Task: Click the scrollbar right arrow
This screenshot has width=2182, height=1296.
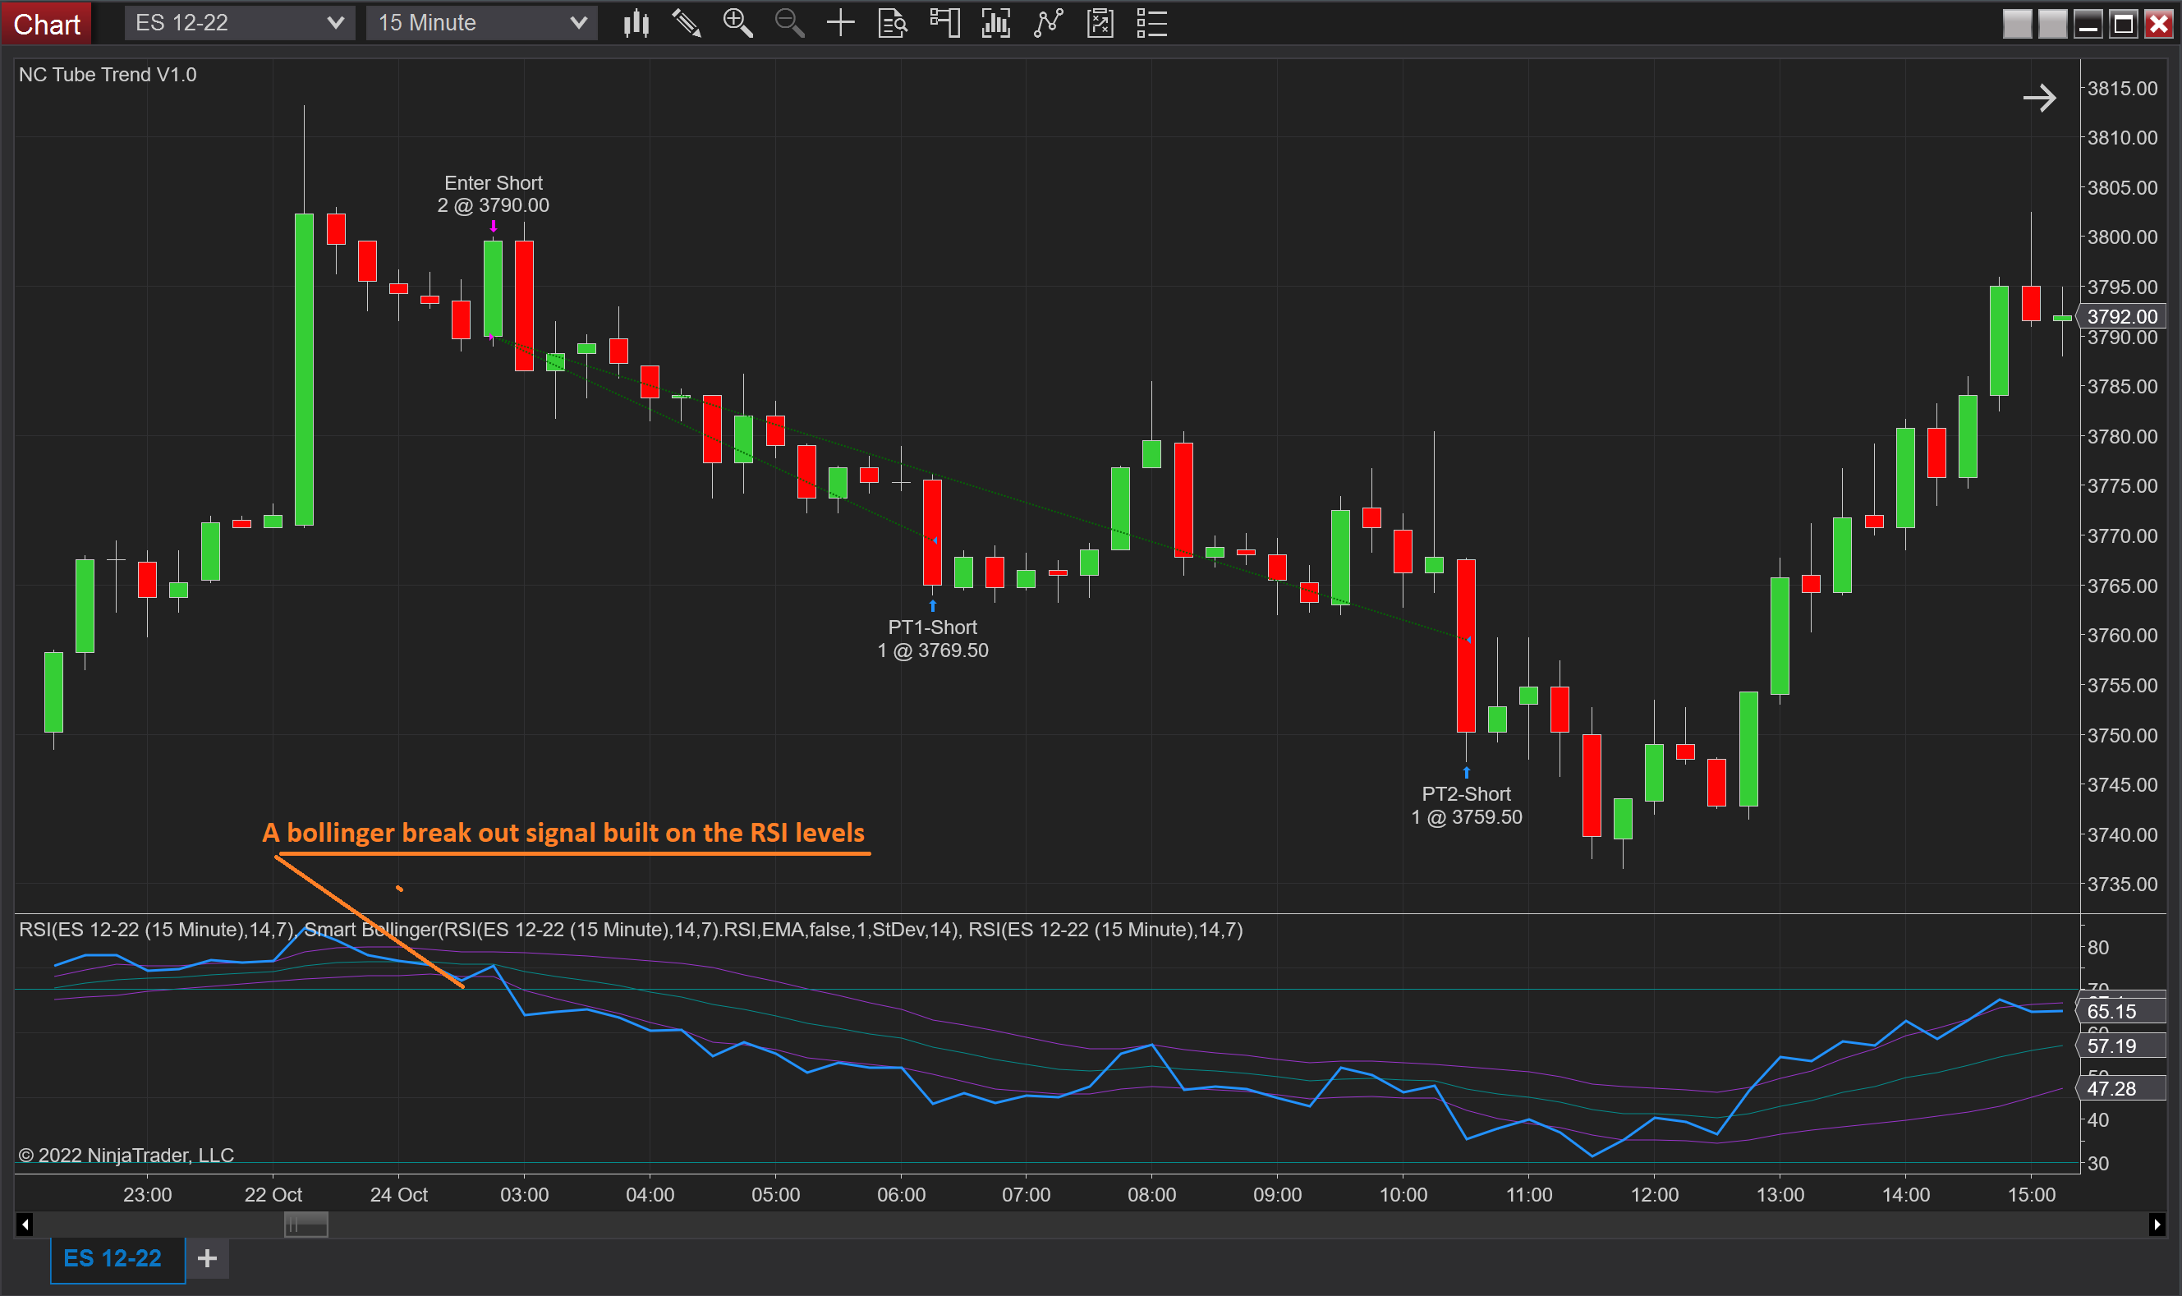Action: [2157, 1225]
